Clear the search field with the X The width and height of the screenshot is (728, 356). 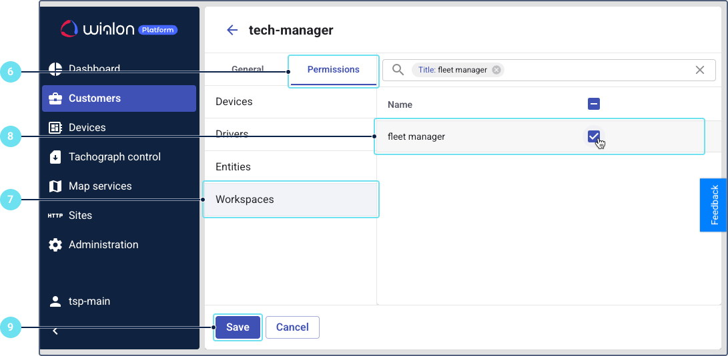tap(699, 70)
